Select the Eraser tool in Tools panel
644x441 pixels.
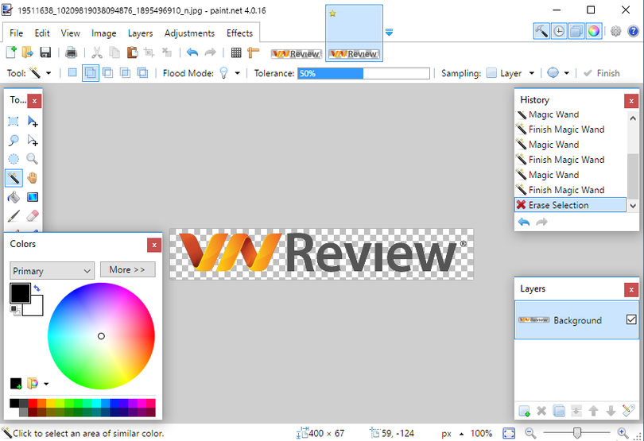(x=33, y=215)
